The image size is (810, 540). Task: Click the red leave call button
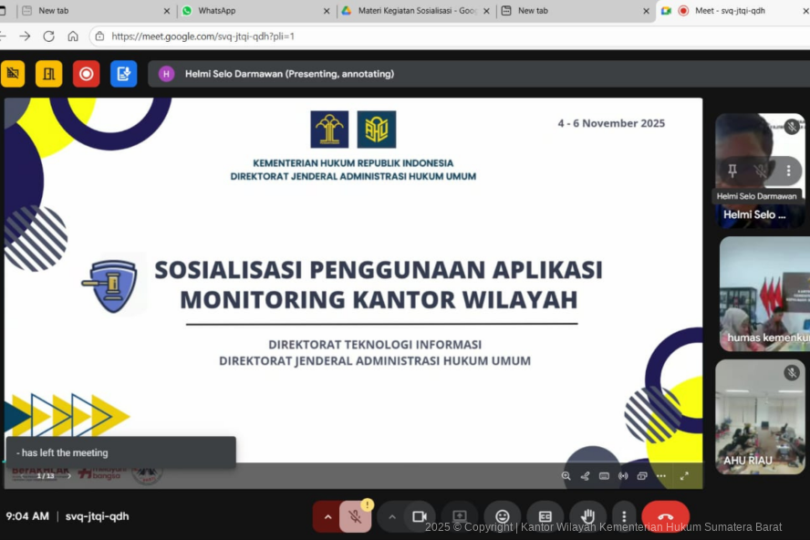pos(665,516)
